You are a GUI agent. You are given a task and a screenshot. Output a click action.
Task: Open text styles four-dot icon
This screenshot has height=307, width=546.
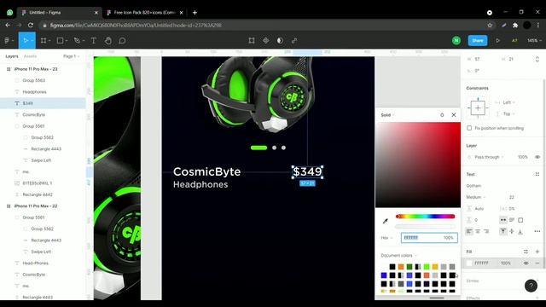coord(537,174)
